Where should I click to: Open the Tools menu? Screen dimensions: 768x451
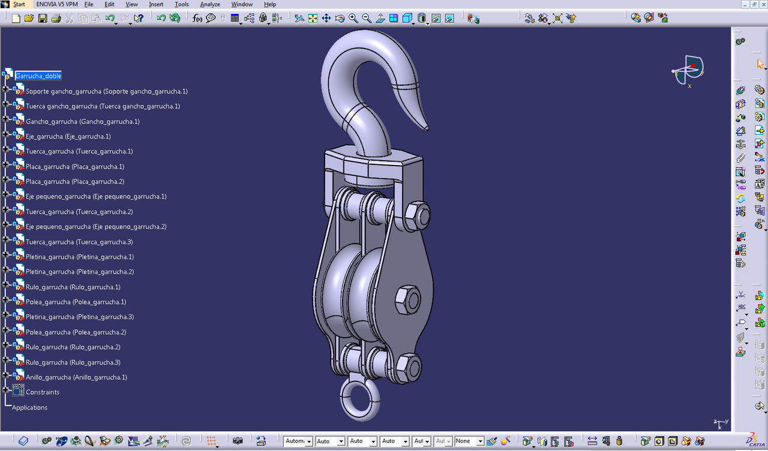click(x=182, y=4)
